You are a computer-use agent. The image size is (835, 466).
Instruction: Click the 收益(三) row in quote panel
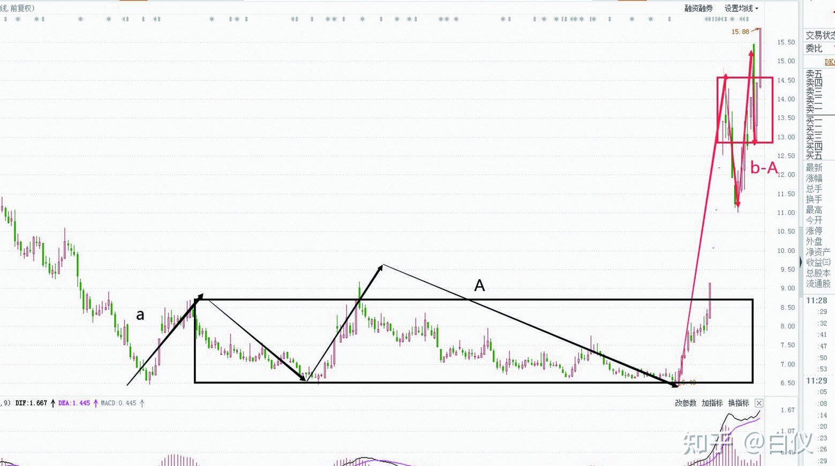tap(818, 262)
